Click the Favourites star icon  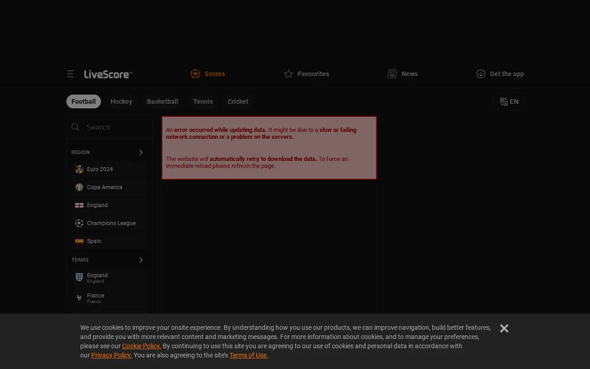pos(289,74)
